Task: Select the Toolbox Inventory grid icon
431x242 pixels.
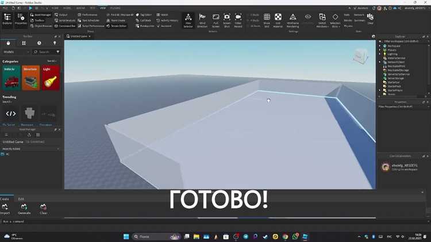Action: (x=24, y=43)
